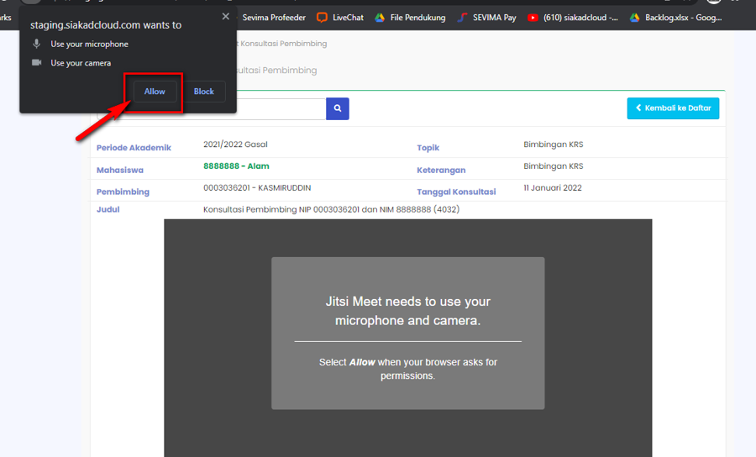Open the Sevima Profeeder bookmark
Viewport: 756px width, 457px height.
[x=274, y=17]
